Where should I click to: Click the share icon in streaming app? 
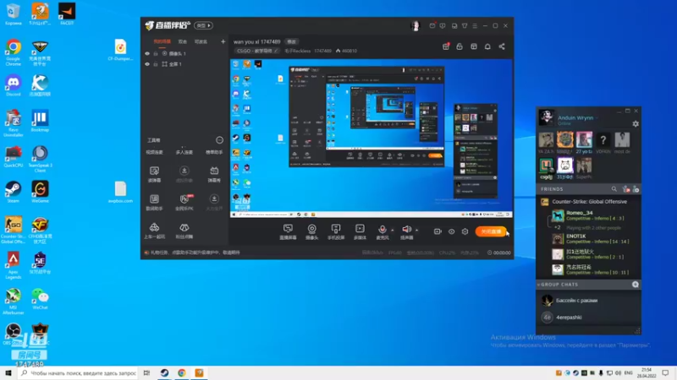[502, 46]
